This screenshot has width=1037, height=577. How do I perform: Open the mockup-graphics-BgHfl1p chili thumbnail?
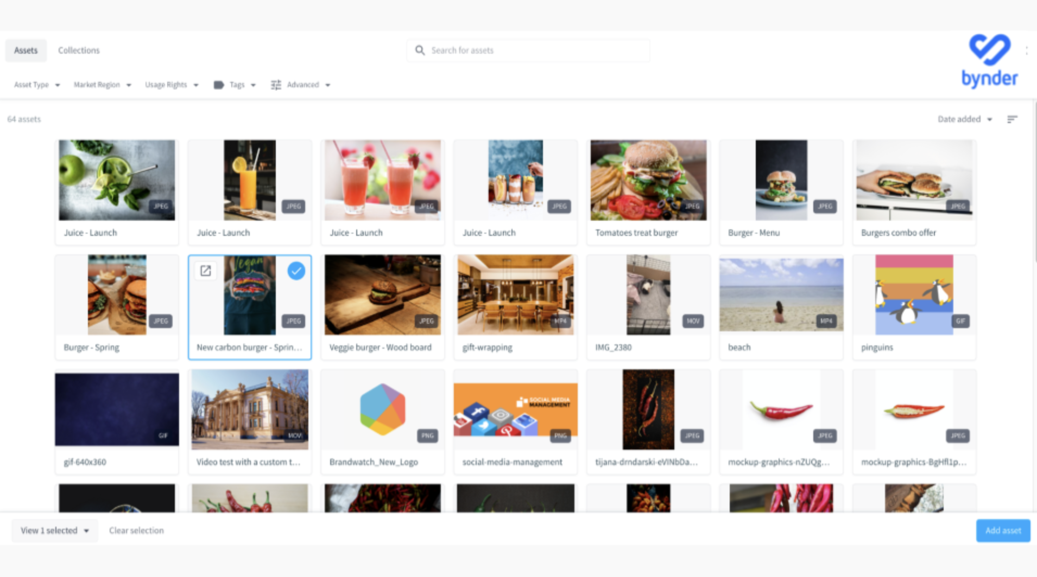click(914, 409)
